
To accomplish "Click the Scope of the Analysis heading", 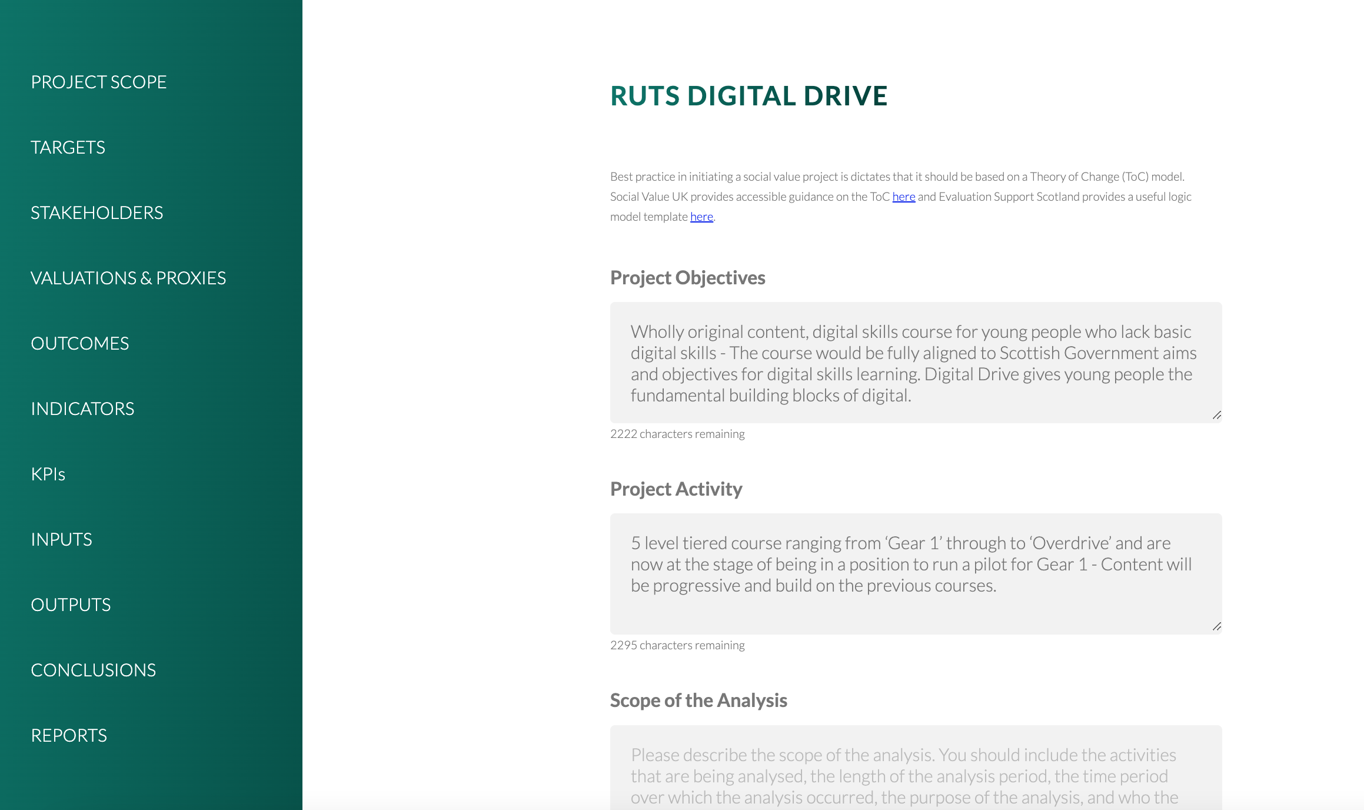I will pyautogui.click(x=698, y=701).
